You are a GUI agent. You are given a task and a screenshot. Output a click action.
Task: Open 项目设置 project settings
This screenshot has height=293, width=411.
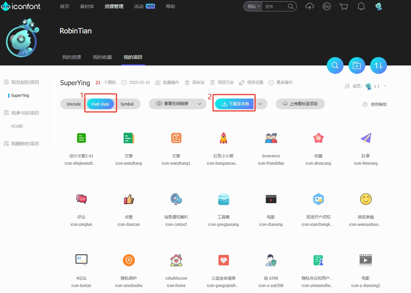coord(251,82)
